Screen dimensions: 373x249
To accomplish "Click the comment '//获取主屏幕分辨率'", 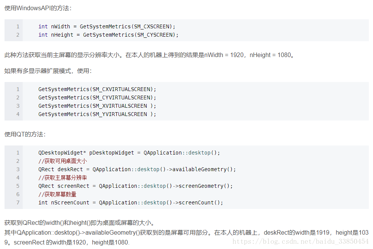I will coord(62,178).
